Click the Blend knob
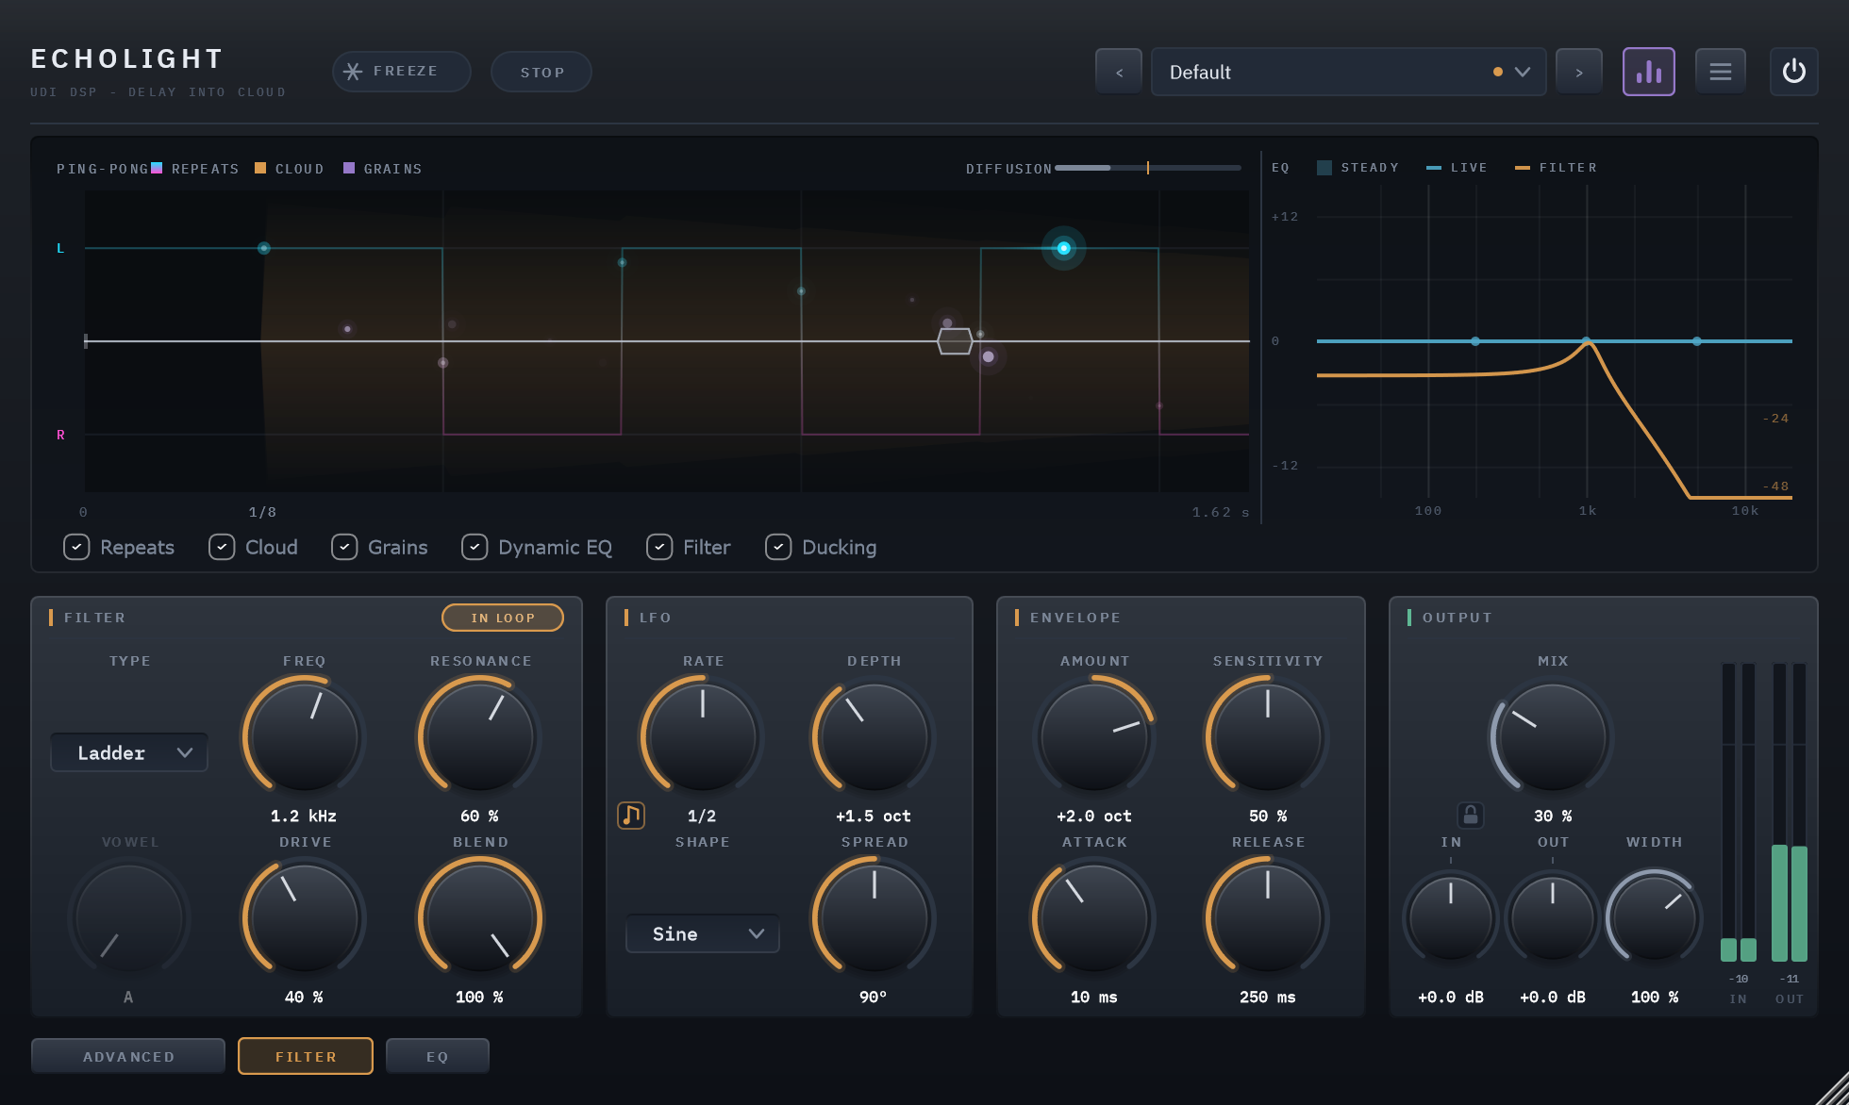The height and width of the screenshot is (1105, 1849). point(479,917)
